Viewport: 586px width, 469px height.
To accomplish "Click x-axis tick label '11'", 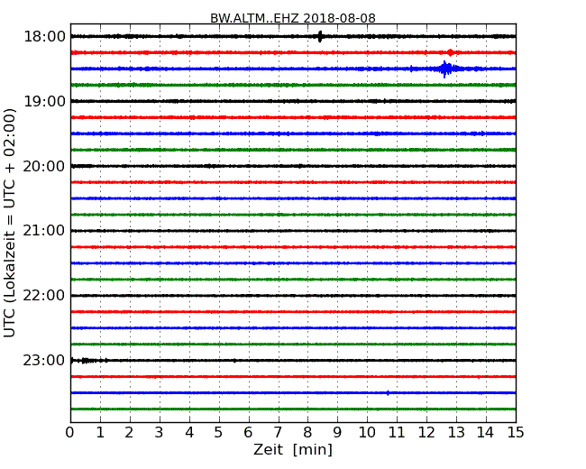I will point(397,433).
